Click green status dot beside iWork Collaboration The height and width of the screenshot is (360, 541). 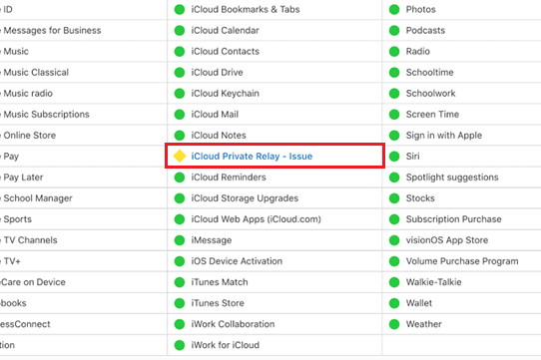click(x=180, y=324)
